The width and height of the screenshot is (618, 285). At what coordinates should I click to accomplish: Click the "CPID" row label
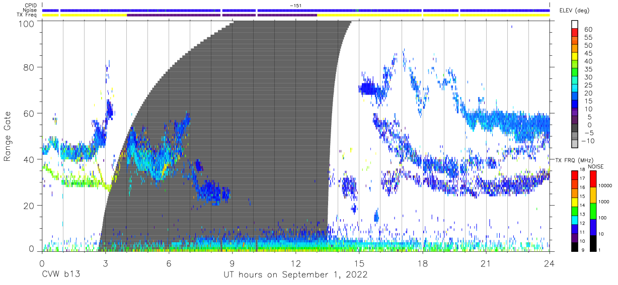[30, 6]
